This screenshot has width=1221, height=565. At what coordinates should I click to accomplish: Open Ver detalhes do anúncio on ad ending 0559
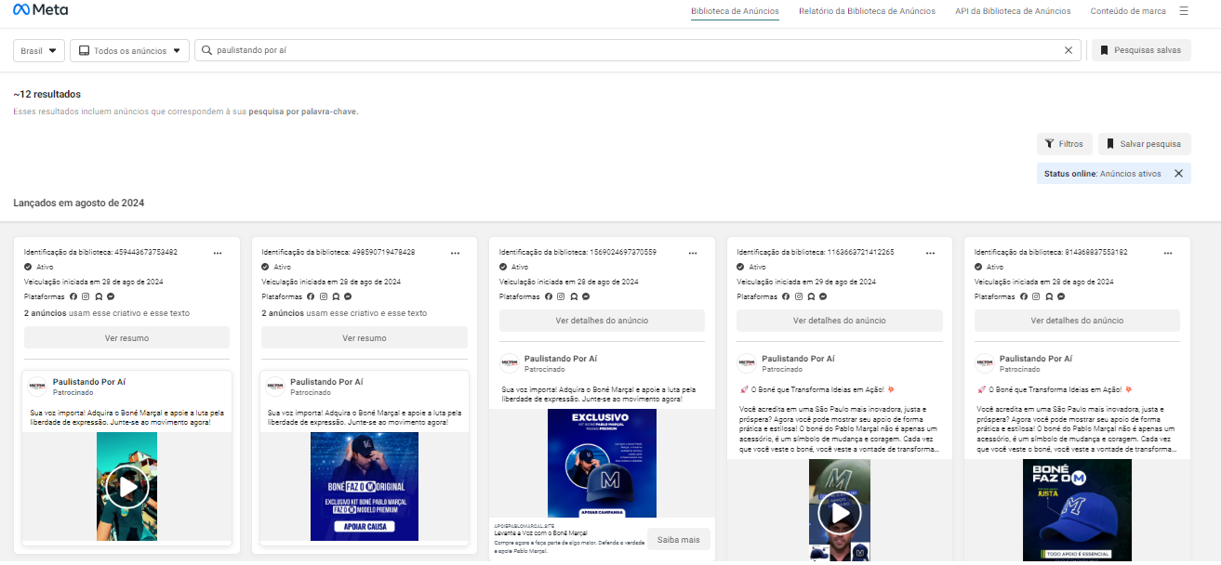pyautogui.click(x=602, y=321)
